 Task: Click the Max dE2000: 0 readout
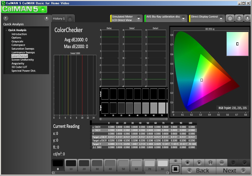(x=76, y=47)
